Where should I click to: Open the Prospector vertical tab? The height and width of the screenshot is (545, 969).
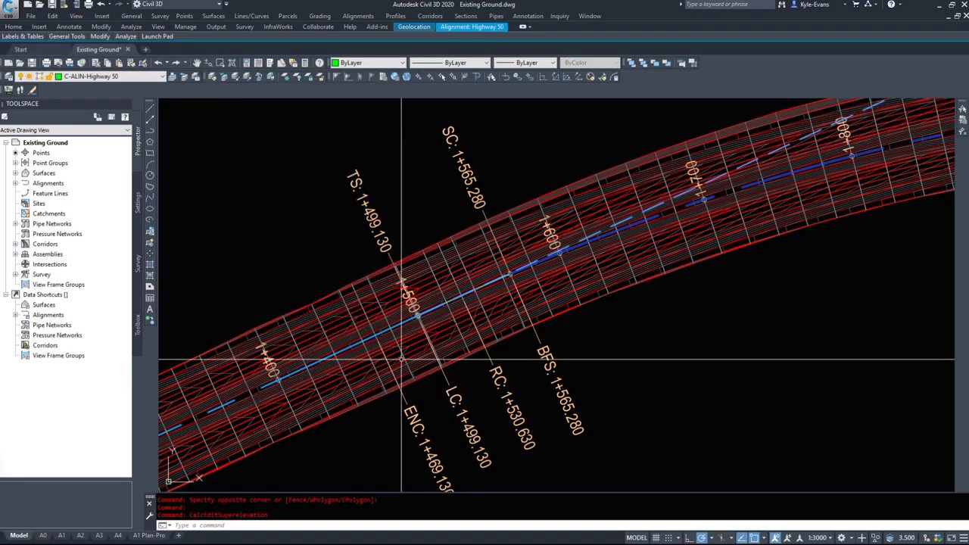pyautogui.click(x=138, y=142)
